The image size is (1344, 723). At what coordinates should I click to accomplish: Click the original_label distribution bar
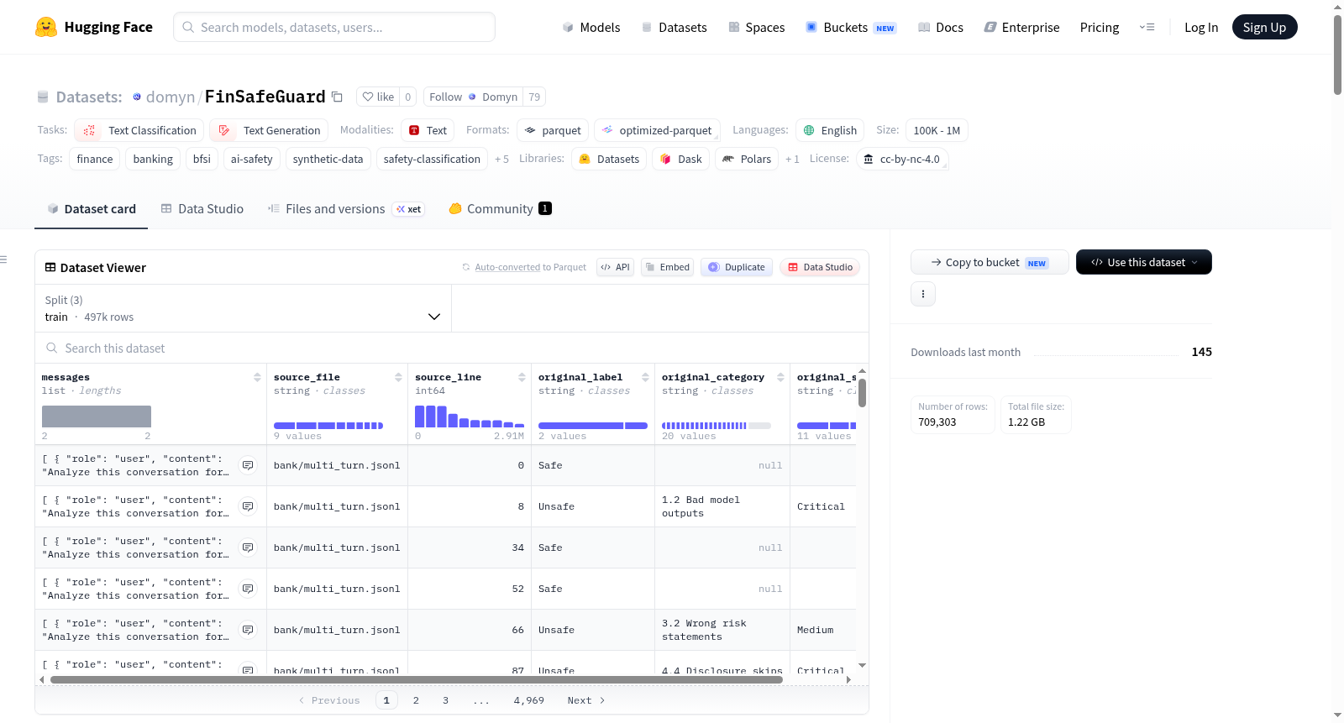tap(593, 426)
